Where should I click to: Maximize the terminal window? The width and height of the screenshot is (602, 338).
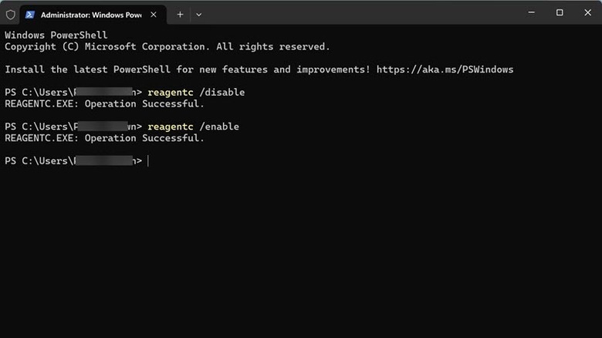pos(560,12)
